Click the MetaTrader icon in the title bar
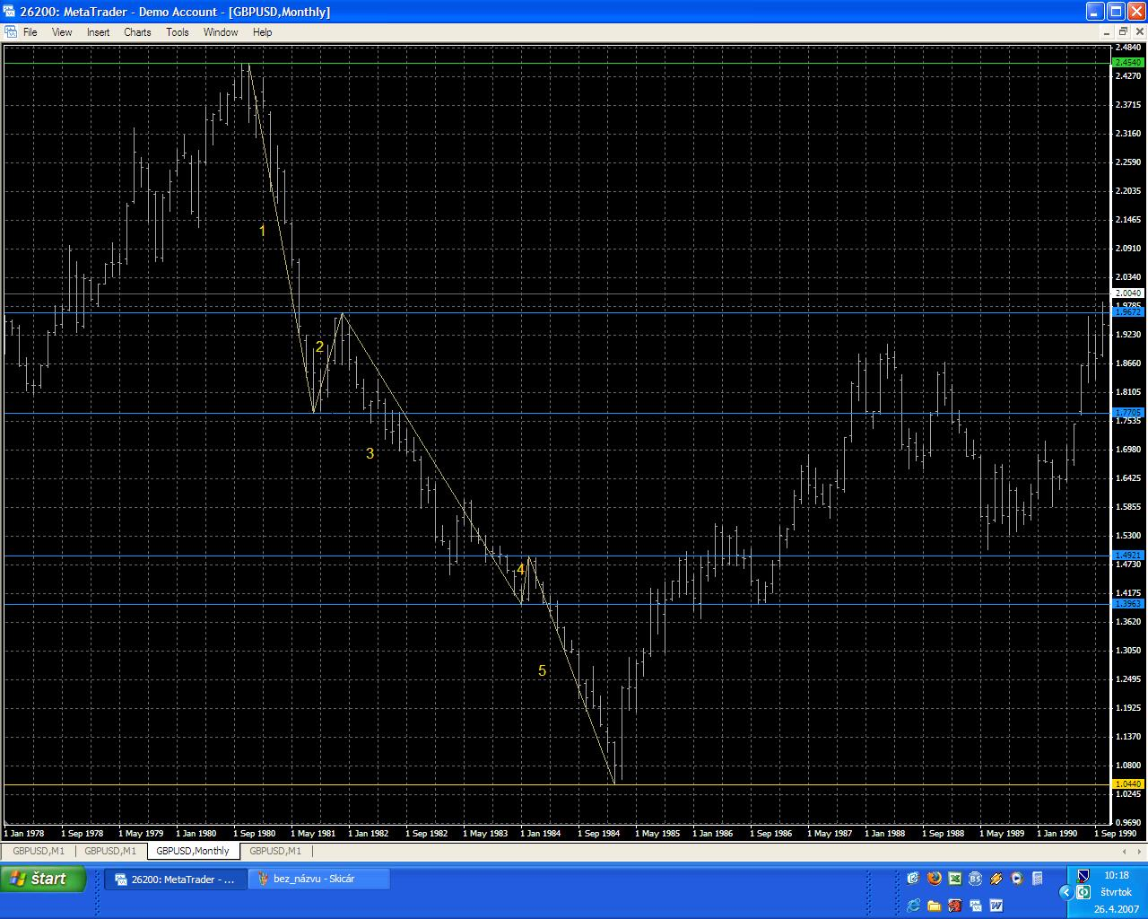 [x=11, y=12]
